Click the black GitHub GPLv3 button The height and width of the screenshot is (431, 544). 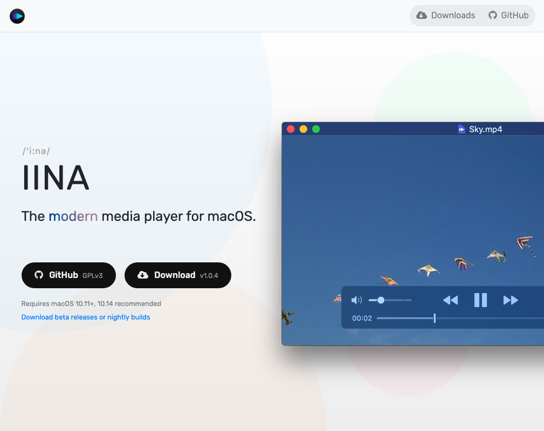(x=68, y=275)
